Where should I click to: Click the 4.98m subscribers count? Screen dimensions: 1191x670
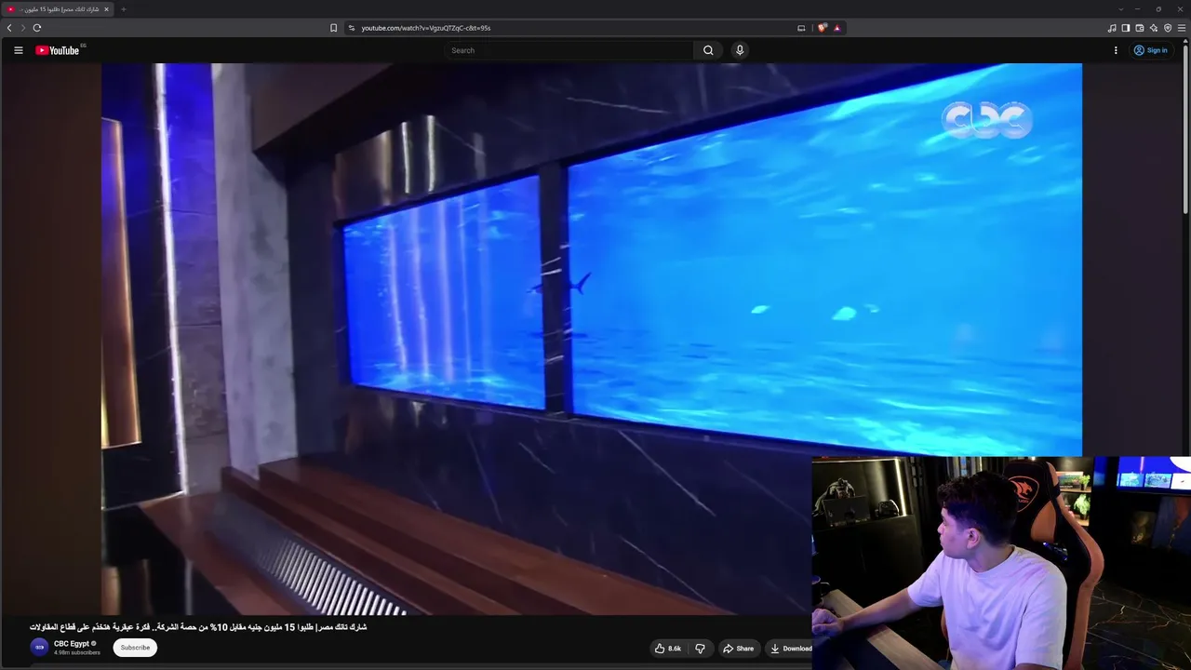(77, 653)
